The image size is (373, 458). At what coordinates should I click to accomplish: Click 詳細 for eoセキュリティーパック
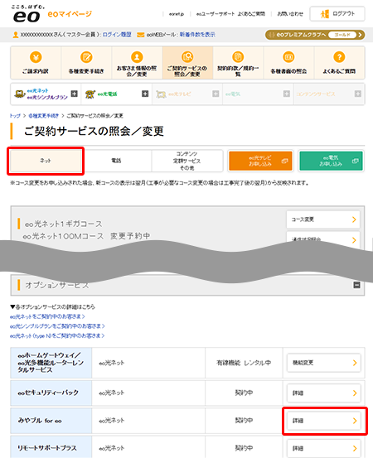point(324,393)
